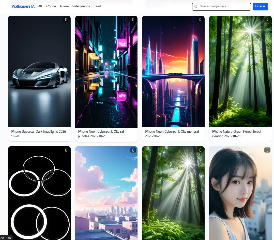View the forest sunbeam wallpaper thumbnail
The image size is (274, 240).
173,193
